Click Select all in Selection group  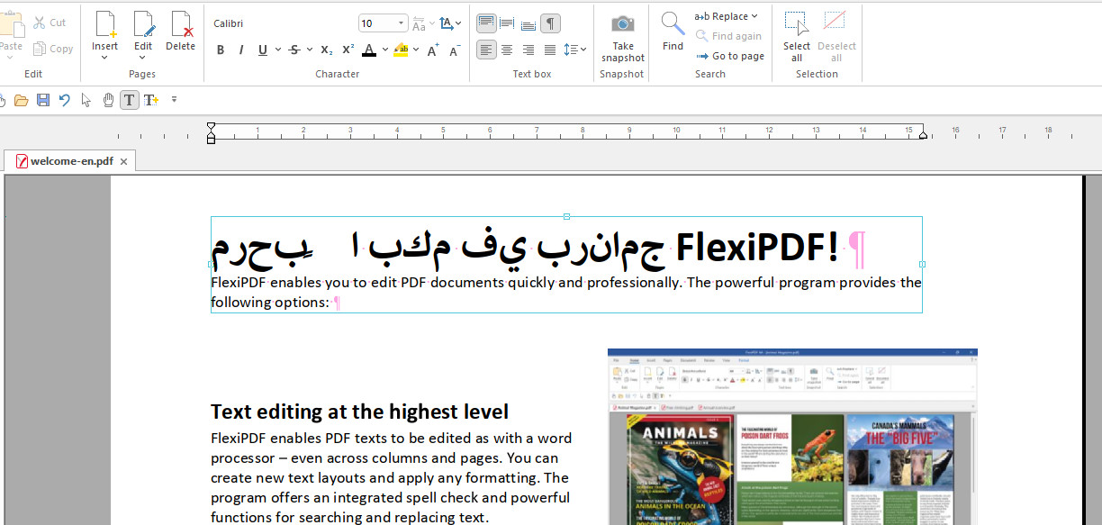(x=797, y=37)
